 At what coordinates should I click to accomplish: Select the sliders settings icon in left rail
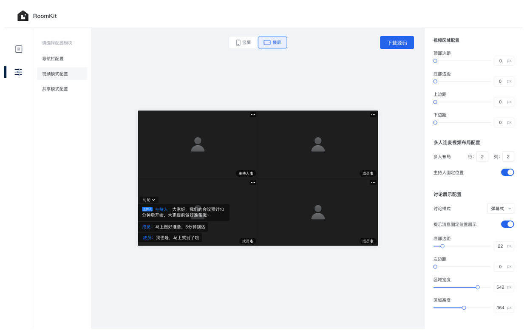coord(18,72)
